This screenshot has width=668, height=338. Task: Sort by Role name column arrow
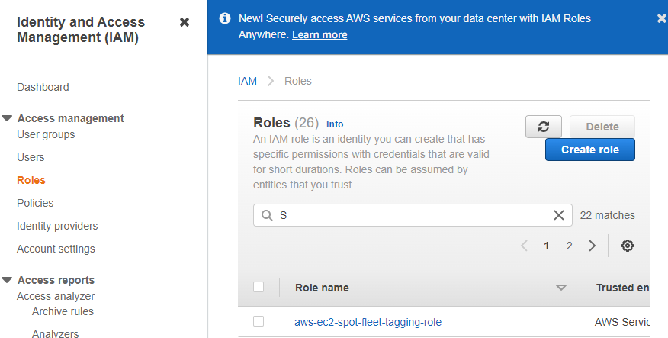point(561,288)
